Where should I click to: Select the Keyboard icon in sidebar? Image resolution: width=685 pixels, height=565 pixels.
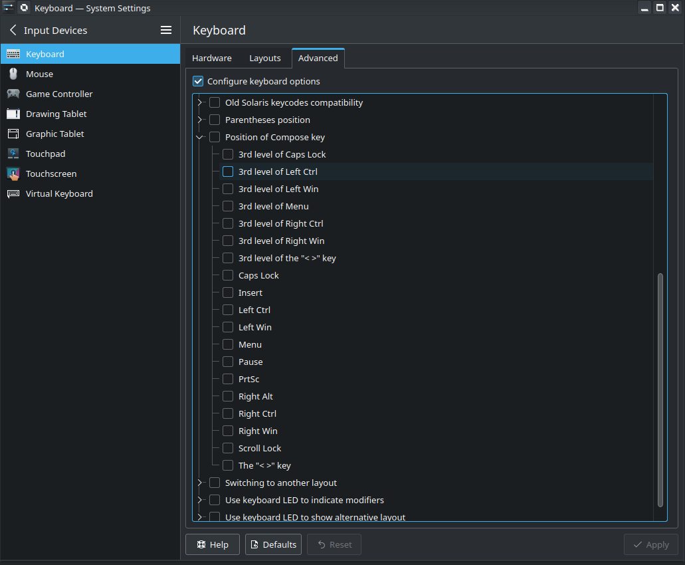coord(13,54)
